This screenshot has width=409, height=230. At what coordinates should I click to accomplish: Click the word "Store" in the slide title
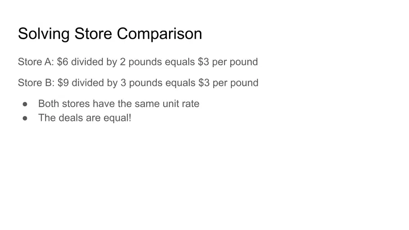point(93,34)
